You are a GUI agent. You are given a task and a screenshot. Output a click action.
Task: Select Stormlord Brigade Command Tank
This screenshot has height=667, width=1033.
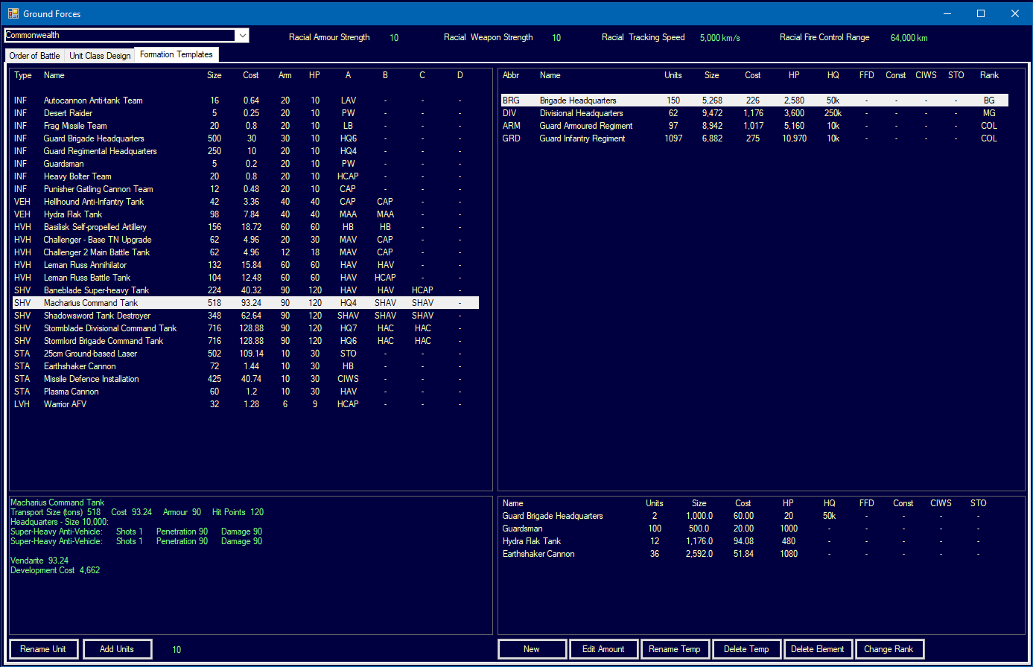point(246,341)
